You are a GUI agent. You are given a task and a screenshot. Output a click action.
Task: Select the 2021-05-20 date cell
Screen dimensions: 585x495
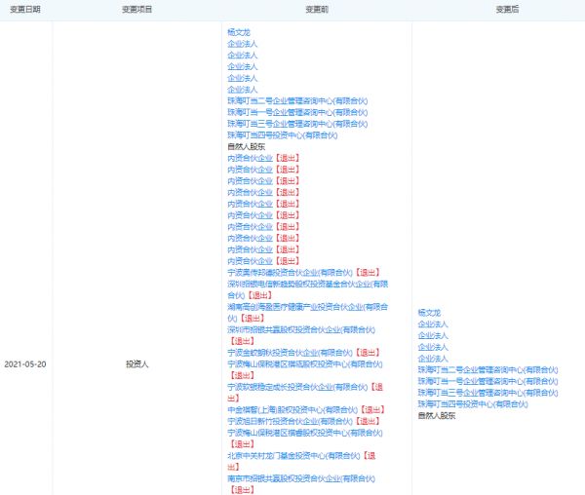click(x=26, y=363)
